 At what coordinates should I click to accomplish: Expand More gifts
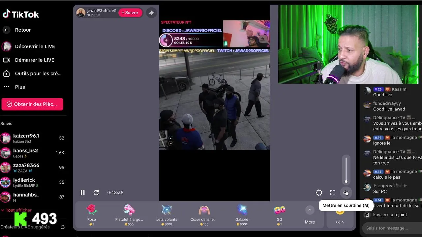coord(310,216)
